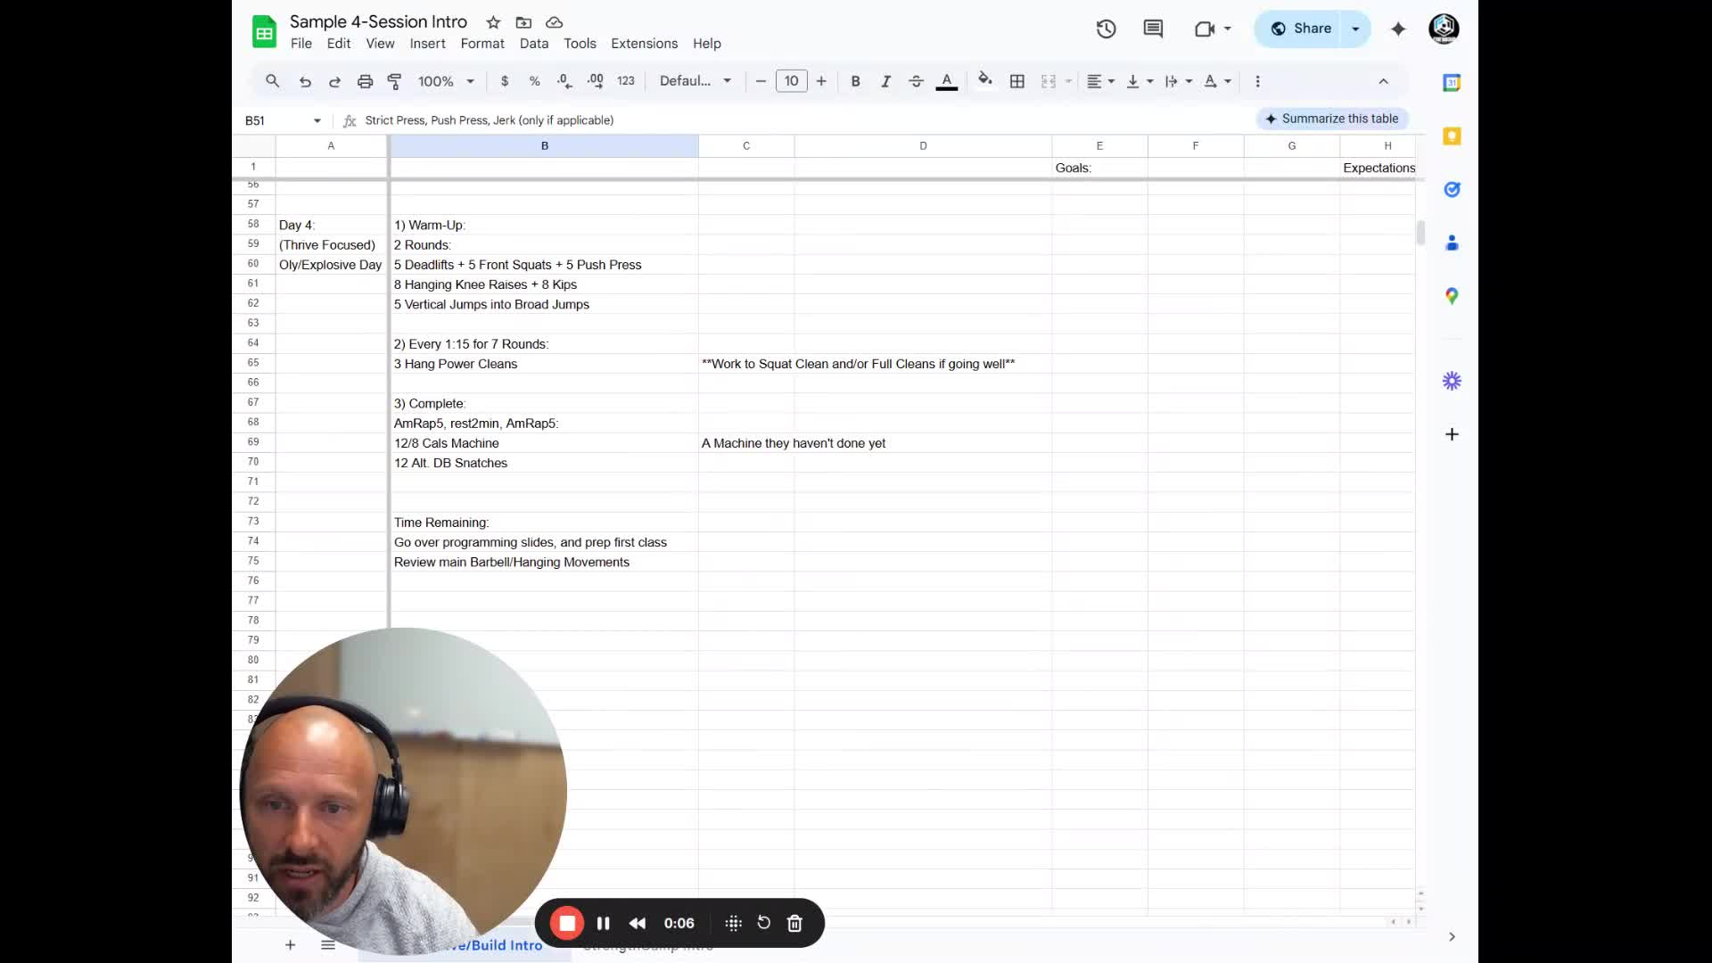Screen dimensions: 1712x963
Task: Click Summarize this table button
Action: 1332,119
